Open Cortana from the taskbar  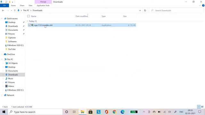[67, 112]
